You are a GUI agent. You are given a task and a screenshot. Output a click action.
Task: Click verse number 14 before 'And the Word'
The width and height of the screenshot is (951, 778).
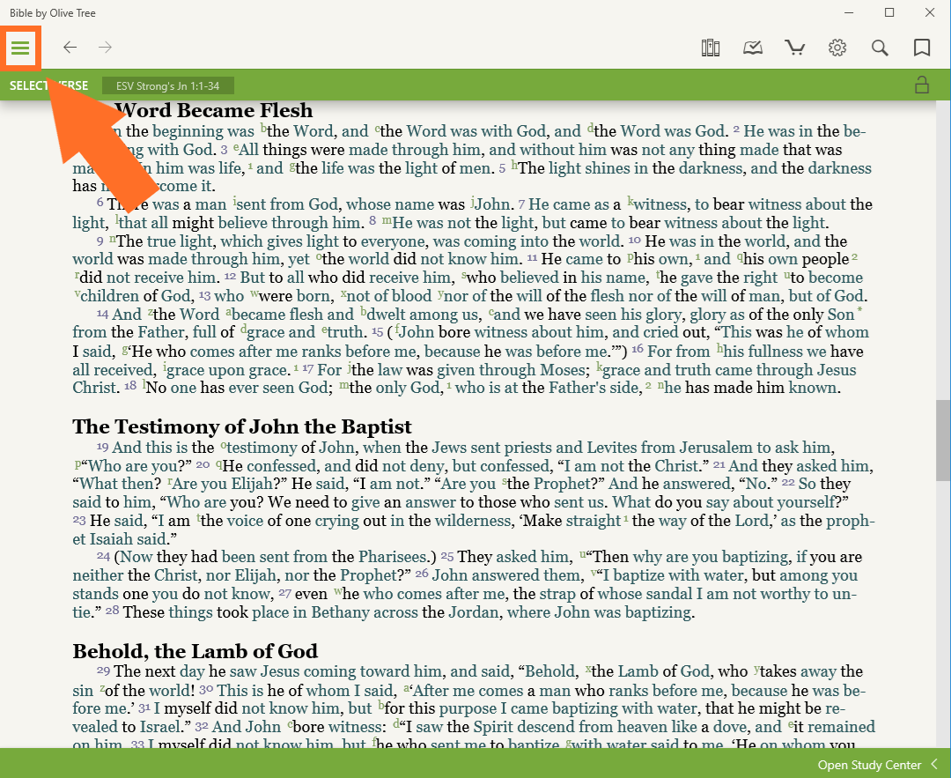102,315
